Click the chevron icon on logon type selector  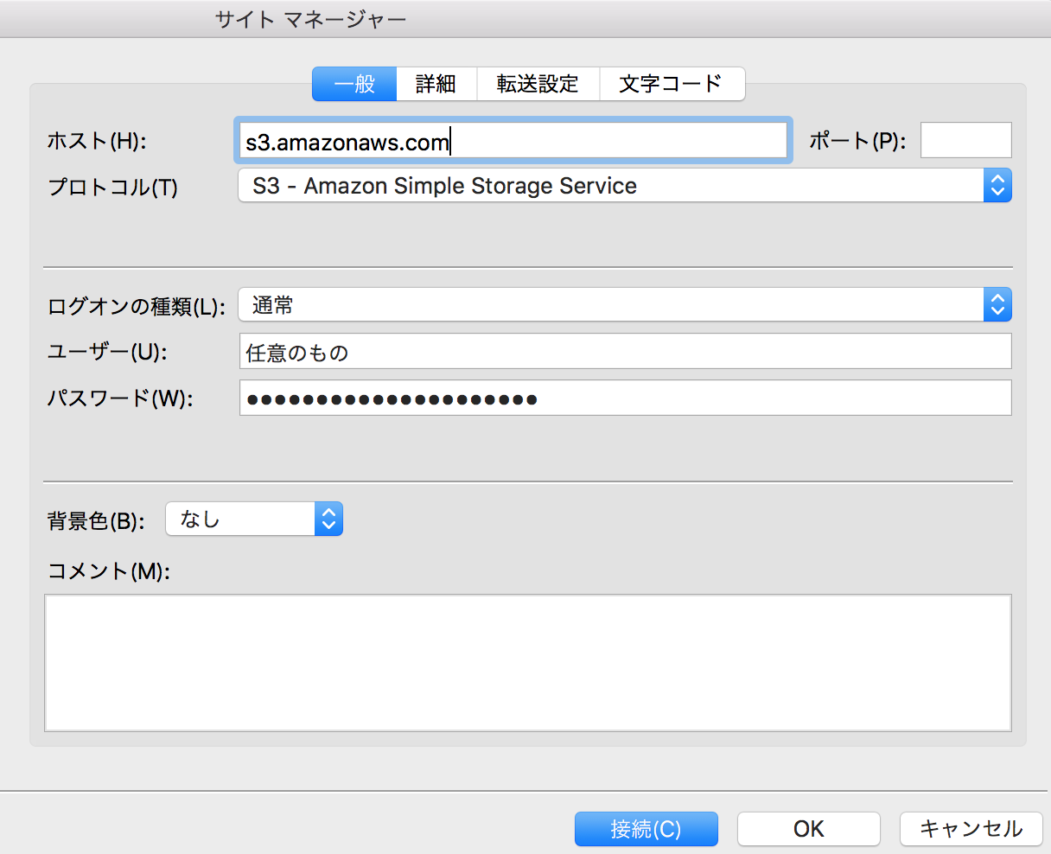[x=998, y=304]
